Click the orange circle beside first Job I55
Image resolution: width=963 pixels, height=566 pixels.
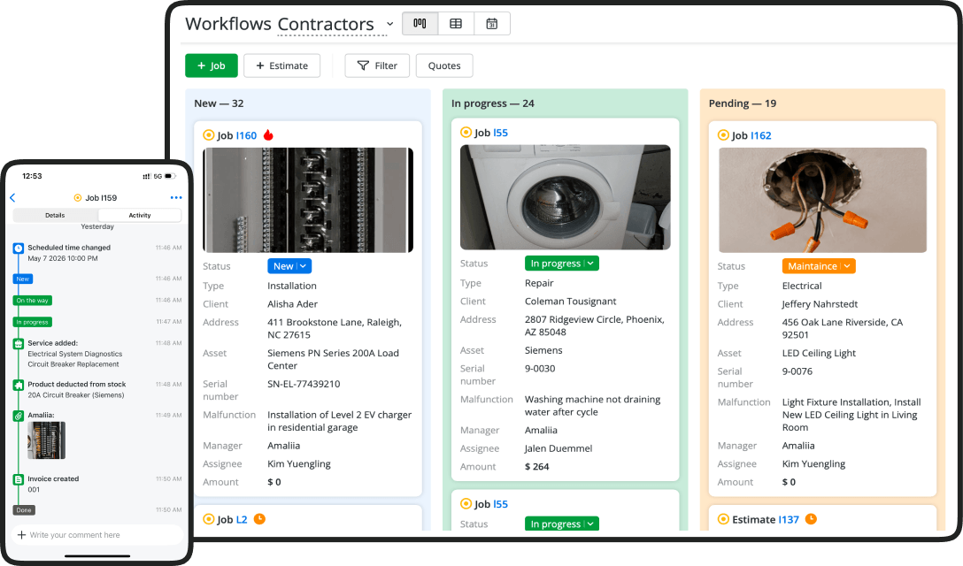(466, 132)
